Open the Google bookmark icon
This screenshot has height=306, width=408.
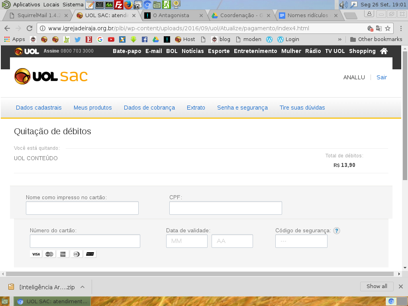[x=100, y=39]
